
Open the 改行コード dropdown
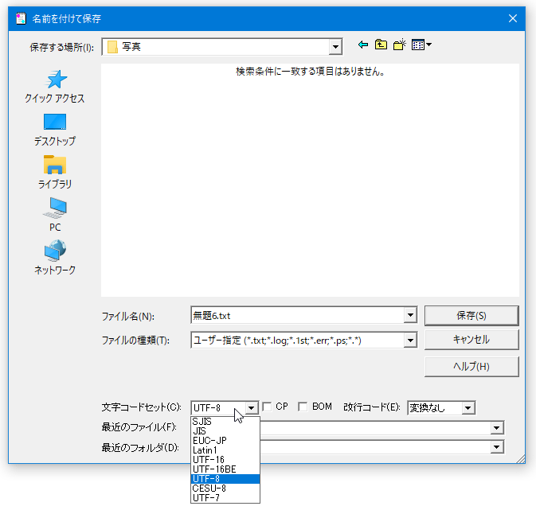(x=468, y=408)
